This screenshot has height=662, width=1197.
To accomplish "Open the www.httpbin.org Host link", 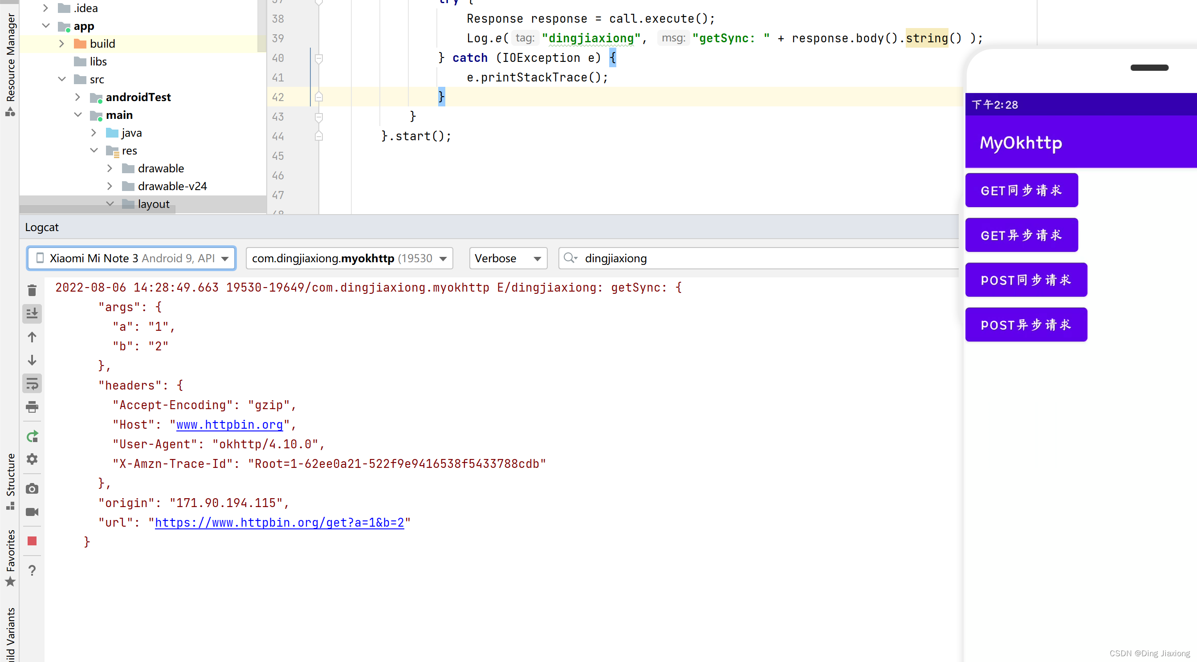I will point(229,425).
